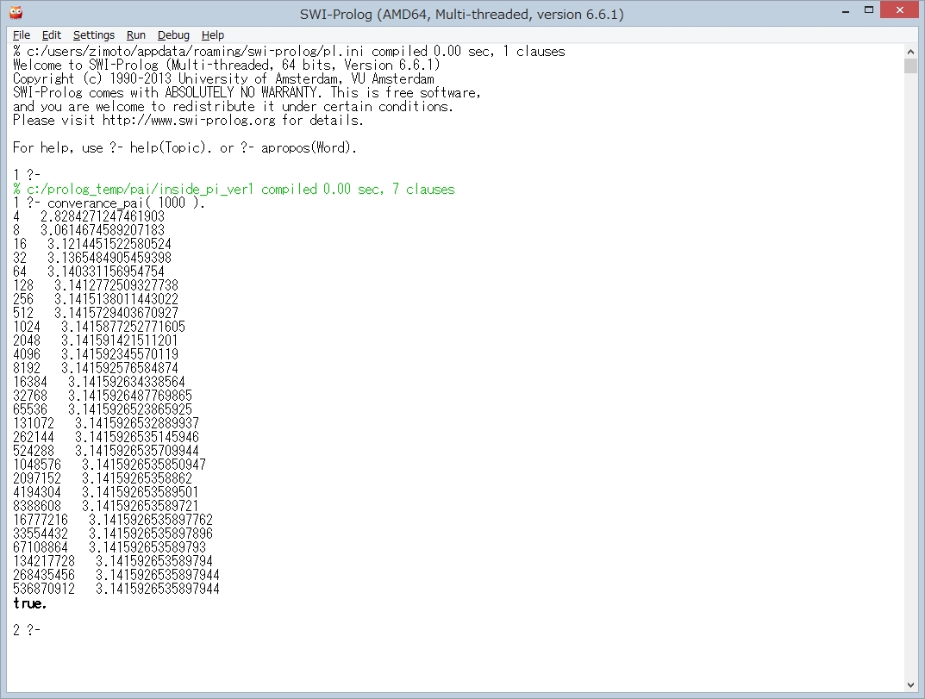Click the http://www.swi-prolog.org text
The image size is (925, 699).
189,121
